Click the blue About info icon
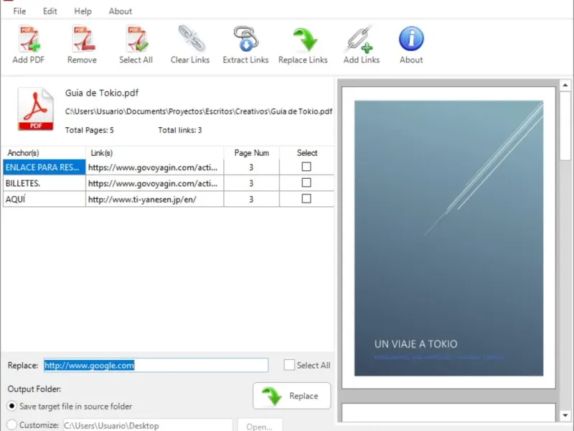Screen dimensions: 574x431 click(x=411, y=39)
